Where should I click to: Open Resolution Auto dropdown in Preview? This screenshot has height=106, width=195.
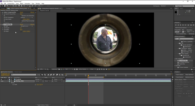(190, 32)
